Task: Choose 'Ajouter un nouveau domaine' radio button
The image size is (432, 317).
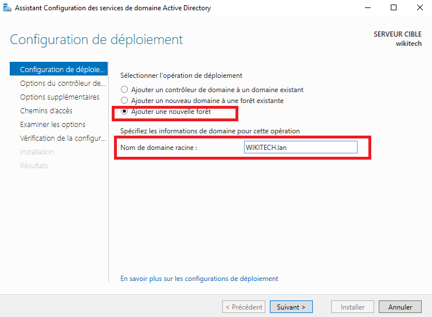Action: point(124,101)
